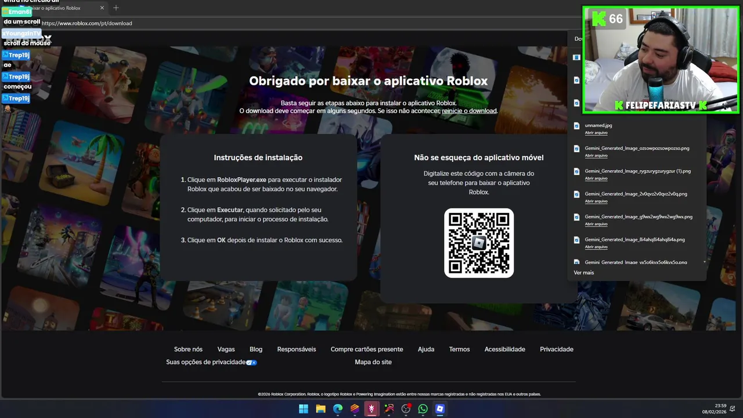Click the file icon beside unnamed.jpg
Viewport: 743px width, 418px height.
point(576,125)
